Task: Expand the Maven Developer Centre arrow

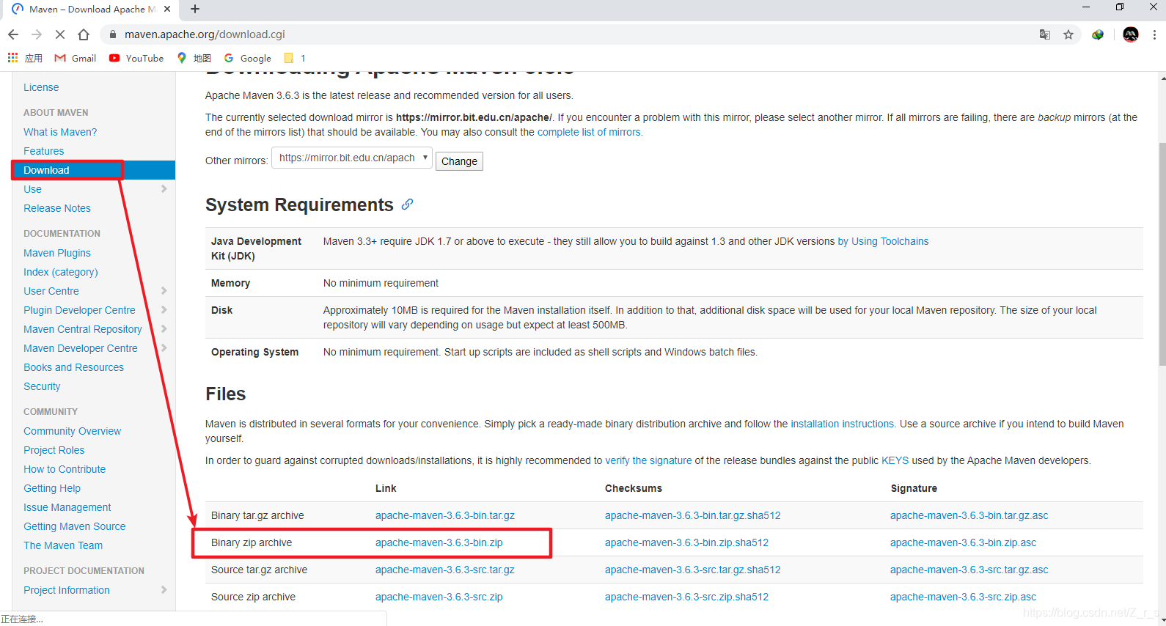Action: 164,348
